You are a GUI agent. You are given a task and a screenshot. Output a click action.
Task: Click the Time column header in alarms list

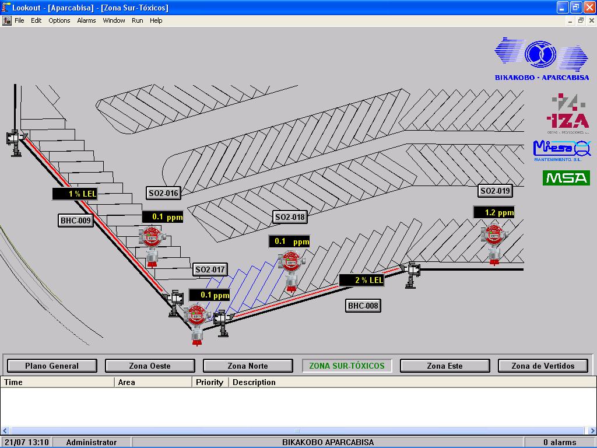(x=58, y=382)
